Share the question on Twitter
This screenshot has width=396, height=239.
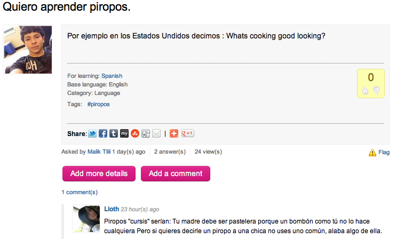pos(92,133)
